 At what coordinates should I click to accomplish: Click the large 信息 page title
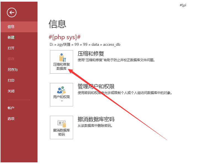(57, 24)
